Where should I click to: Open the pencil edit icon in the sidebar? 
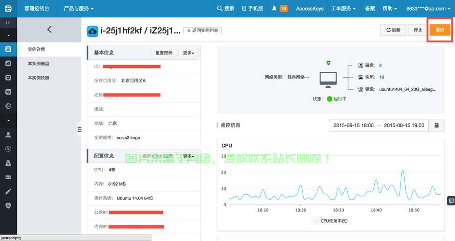coord(8,191)
